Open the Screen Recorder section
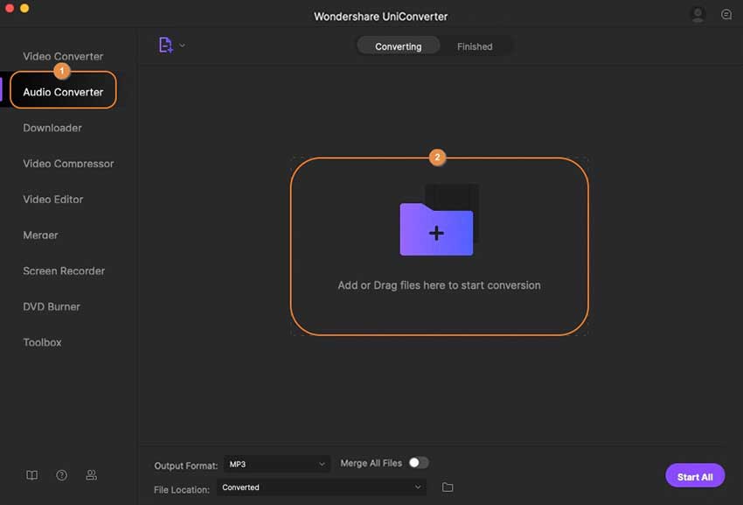The height and width of the screenshot is (505, 743). (64, 270)
